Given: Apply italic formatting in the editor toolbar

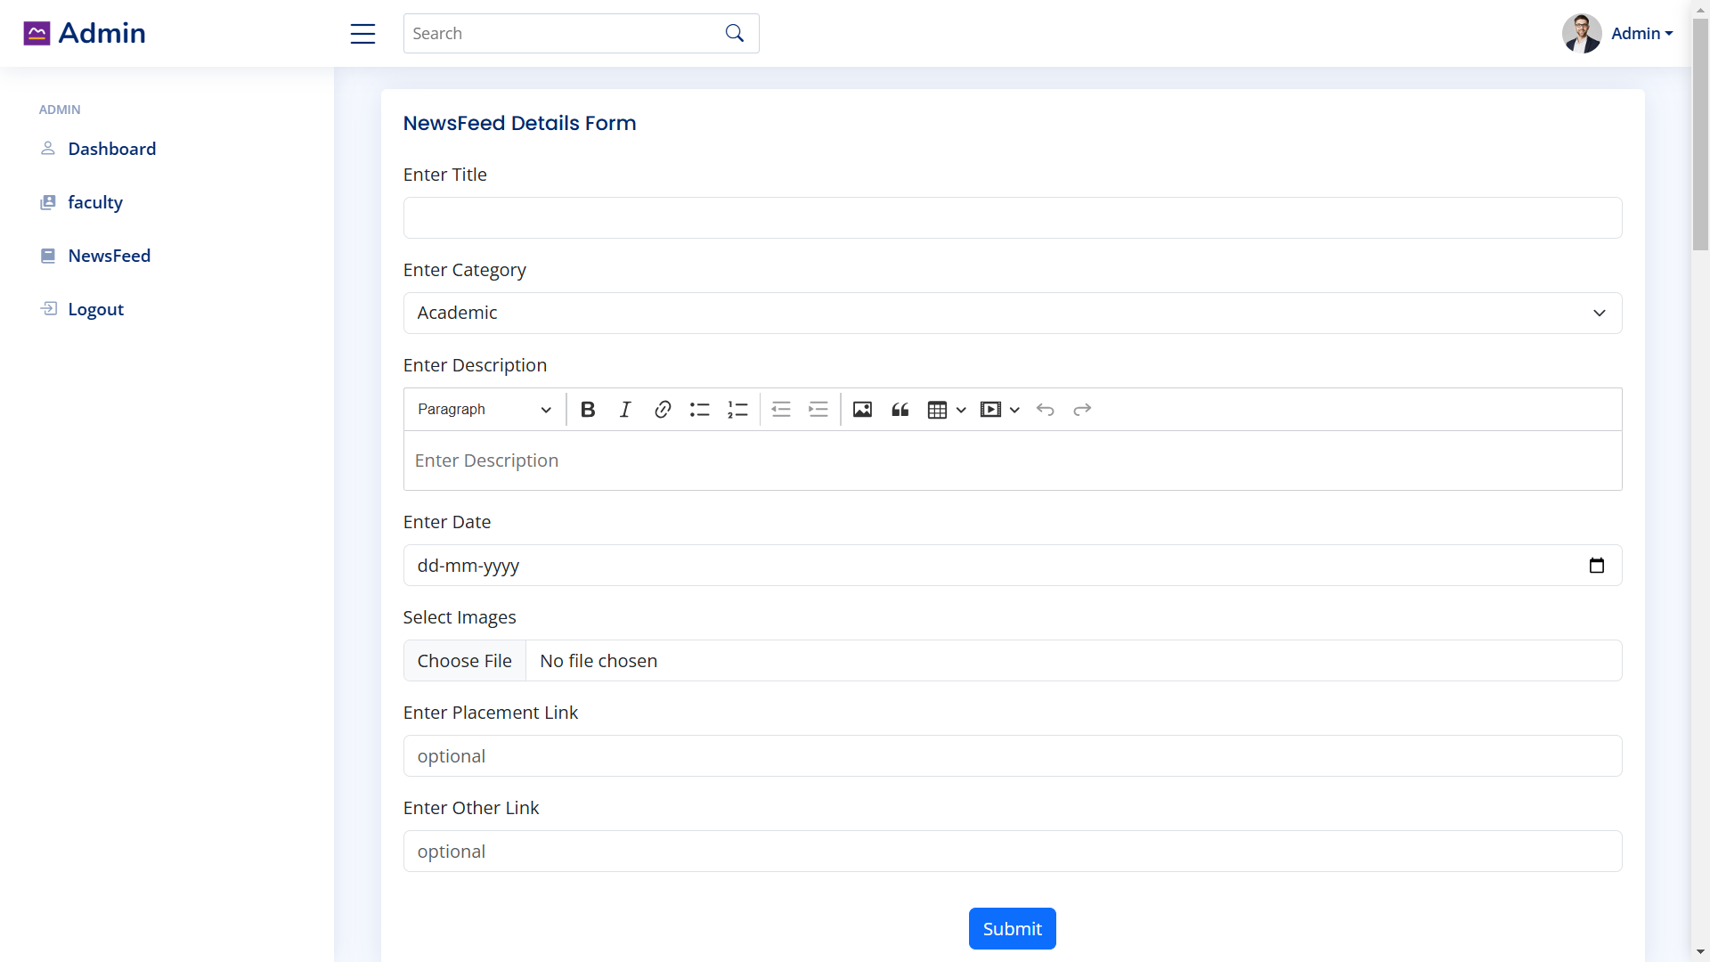Looking at the screenshot, I should (x=624, y=409).
